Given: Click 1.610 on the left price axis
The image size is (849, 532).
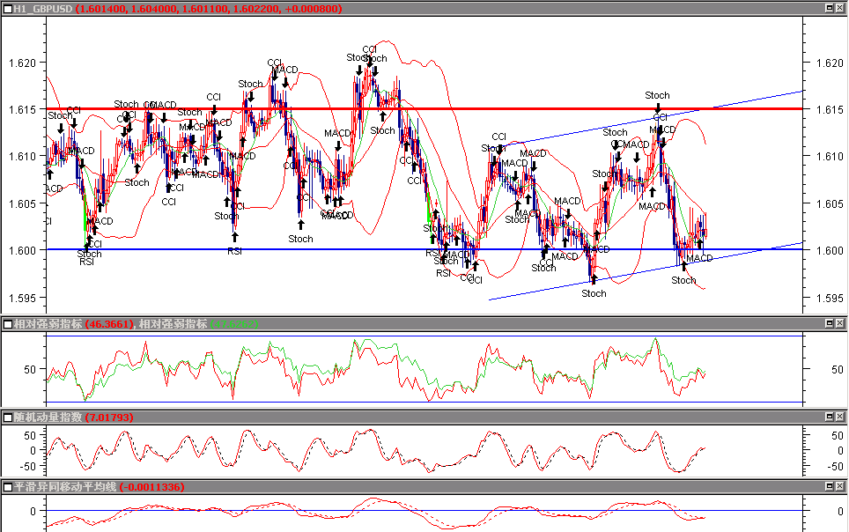Looking at the screenshot, I should (x=22, y=157).
